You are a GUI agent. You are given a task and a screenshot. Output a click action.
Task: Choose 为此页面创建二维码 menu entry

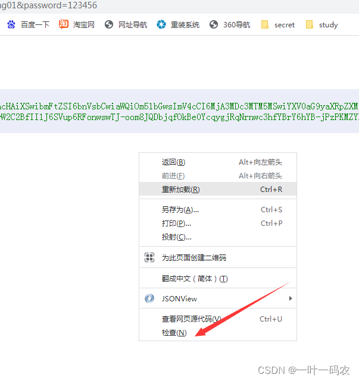click(x=218, y=257)
